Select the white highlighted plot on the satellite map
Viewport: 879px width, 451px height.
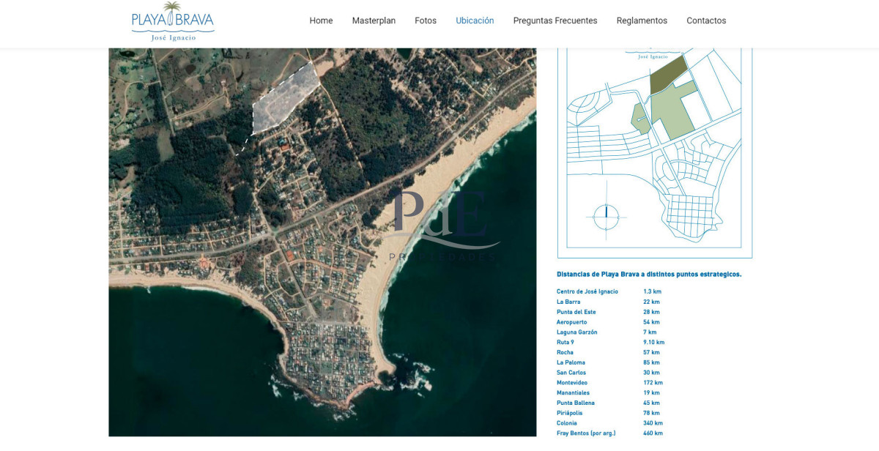(x=284, y=99)
